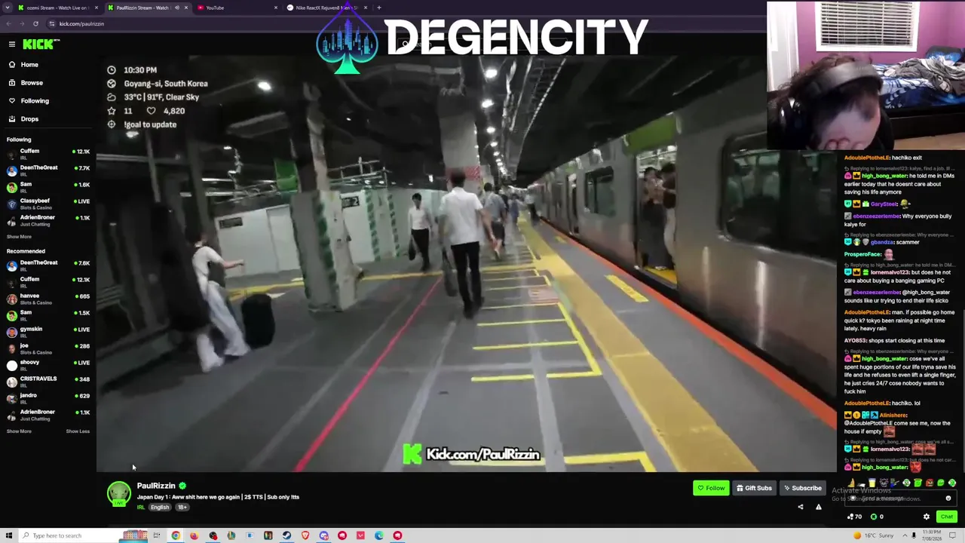Open chat settings gear

pyautogui.click(x=927, y=517)
